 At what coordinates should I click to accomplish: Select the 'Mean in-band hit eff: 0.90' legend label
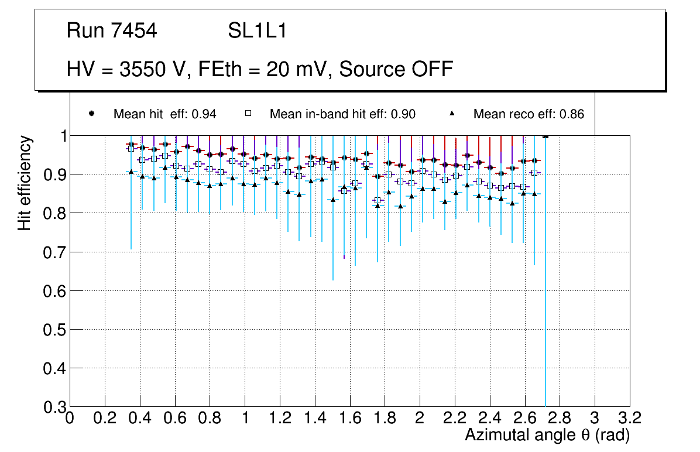point(342,114)
